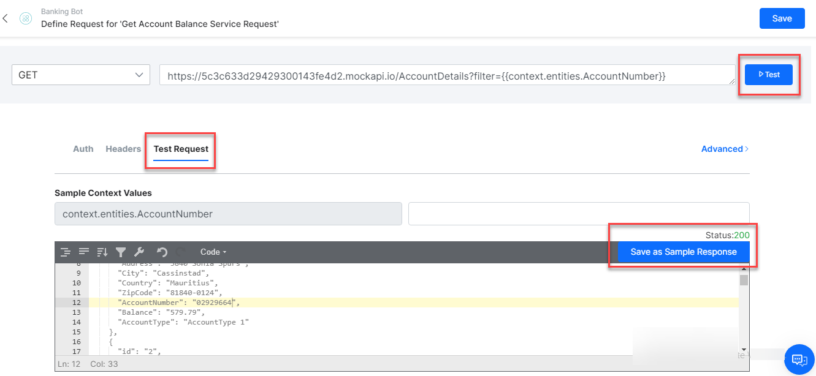Format JSON with the indent icon

pos(66,252)
